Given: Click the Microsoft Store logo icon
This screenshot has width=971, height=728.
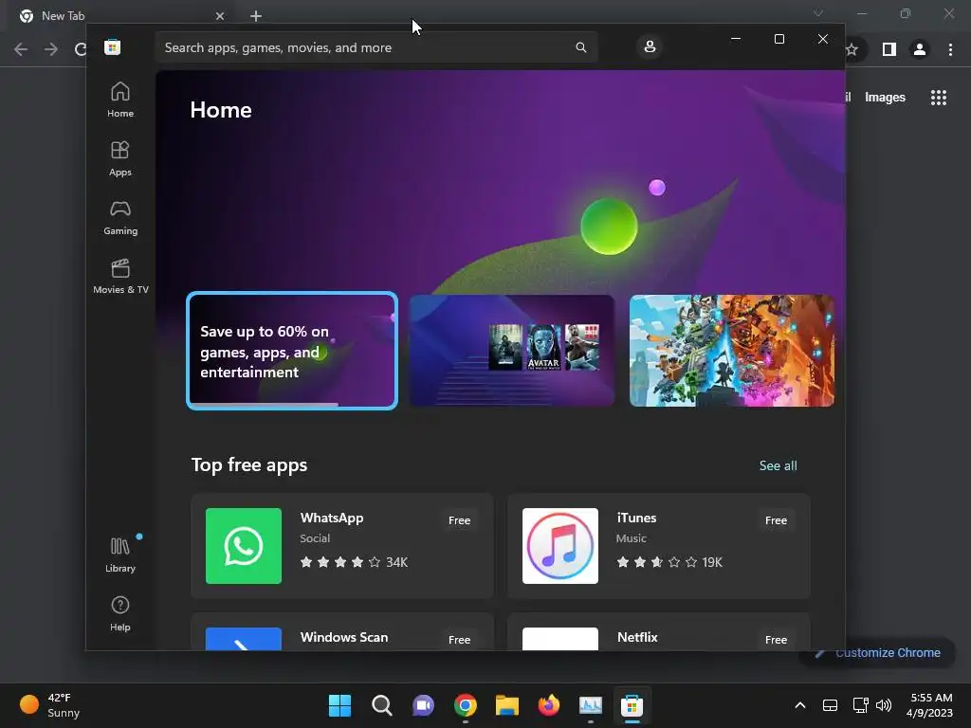Looking at the screenshot, I should pos(112,47).
